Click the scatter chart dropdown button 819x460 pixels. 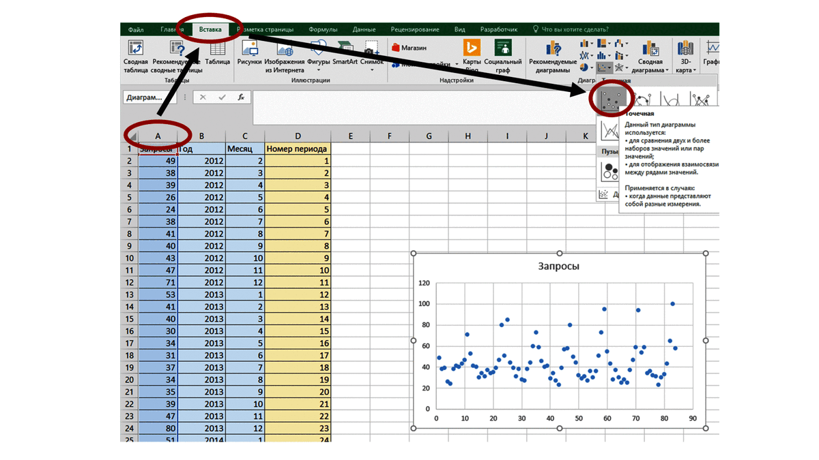604,67
